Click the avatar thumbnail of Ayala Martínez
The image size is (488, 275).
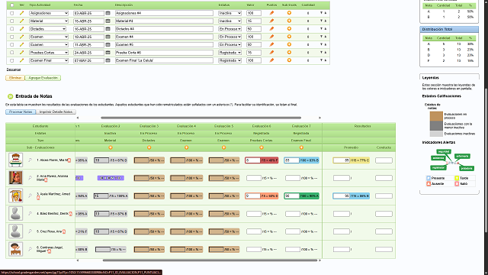[x=15, y=196]
